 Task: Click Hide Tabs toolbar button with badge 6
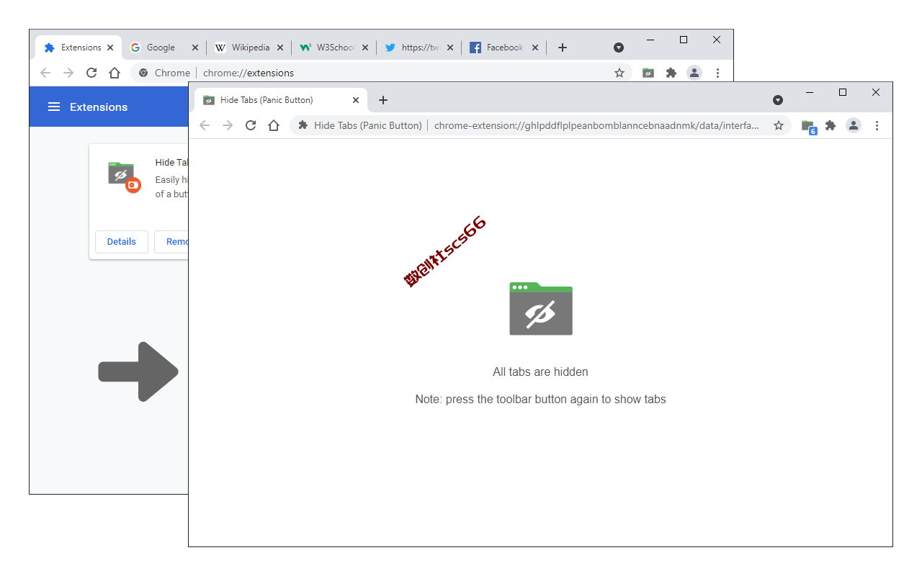point(808,127)
